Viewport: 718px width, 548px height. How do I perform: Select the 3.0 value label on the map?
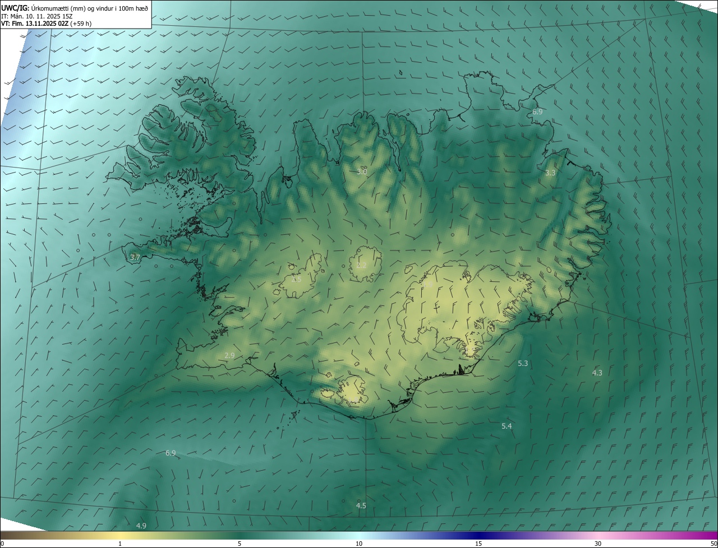[x=362, y=171]
